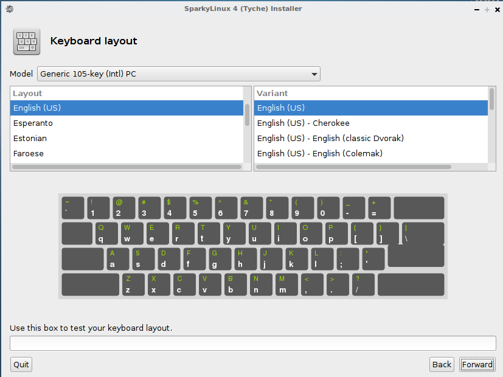Click the Layout list horizontal scrollbar
Viewport: 503px width, 377px height.
127,167
